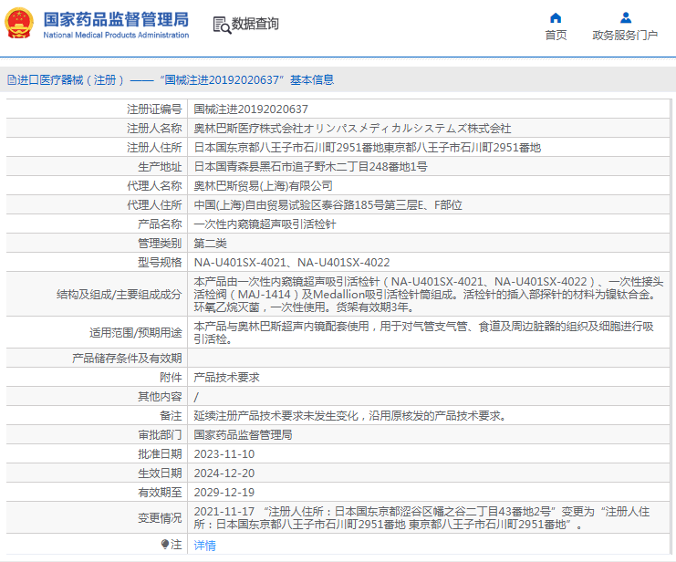Viewport: 676px width, 562px height.
Task: Click the 其他内容 slash value
Action: click(196, 396)
